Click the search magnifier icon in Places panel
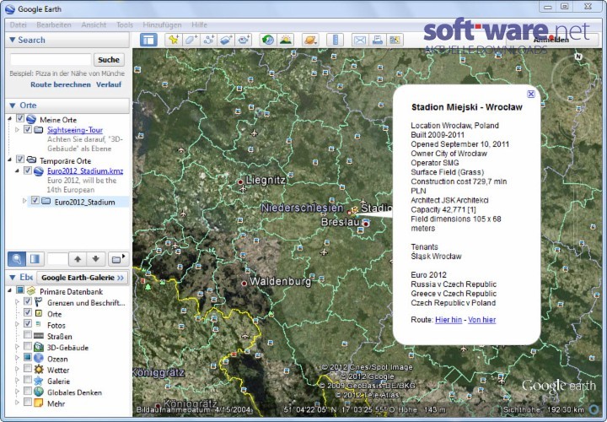The width and height of the screenshot is (607, 422). coord(17,259)
